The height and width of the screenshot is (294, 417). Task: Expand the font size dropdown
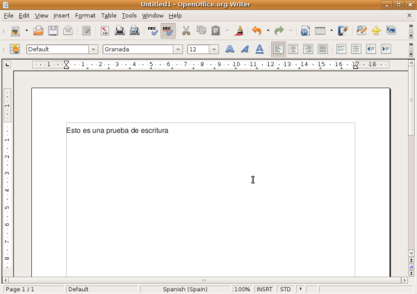[213, 49]
